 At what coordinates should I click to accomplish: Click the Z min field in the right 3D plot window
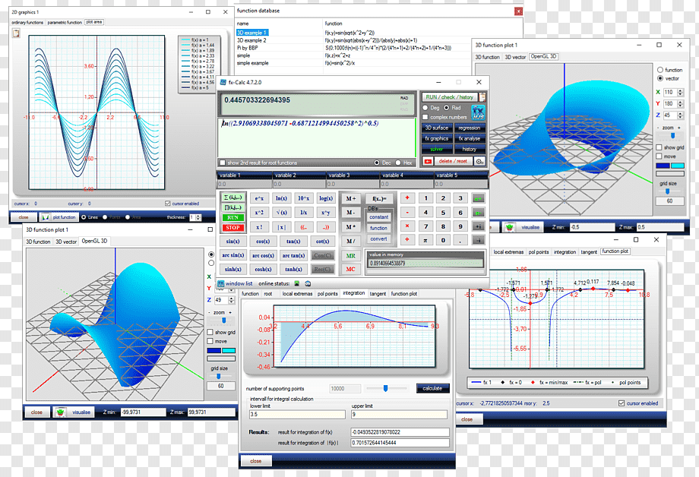pos(592,227)
